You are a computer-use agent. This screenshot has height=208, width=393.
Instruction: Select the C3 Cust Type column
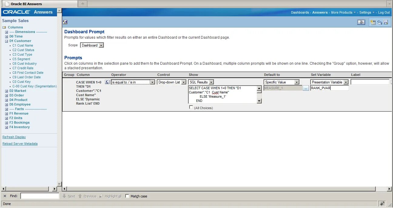point(22,54)
